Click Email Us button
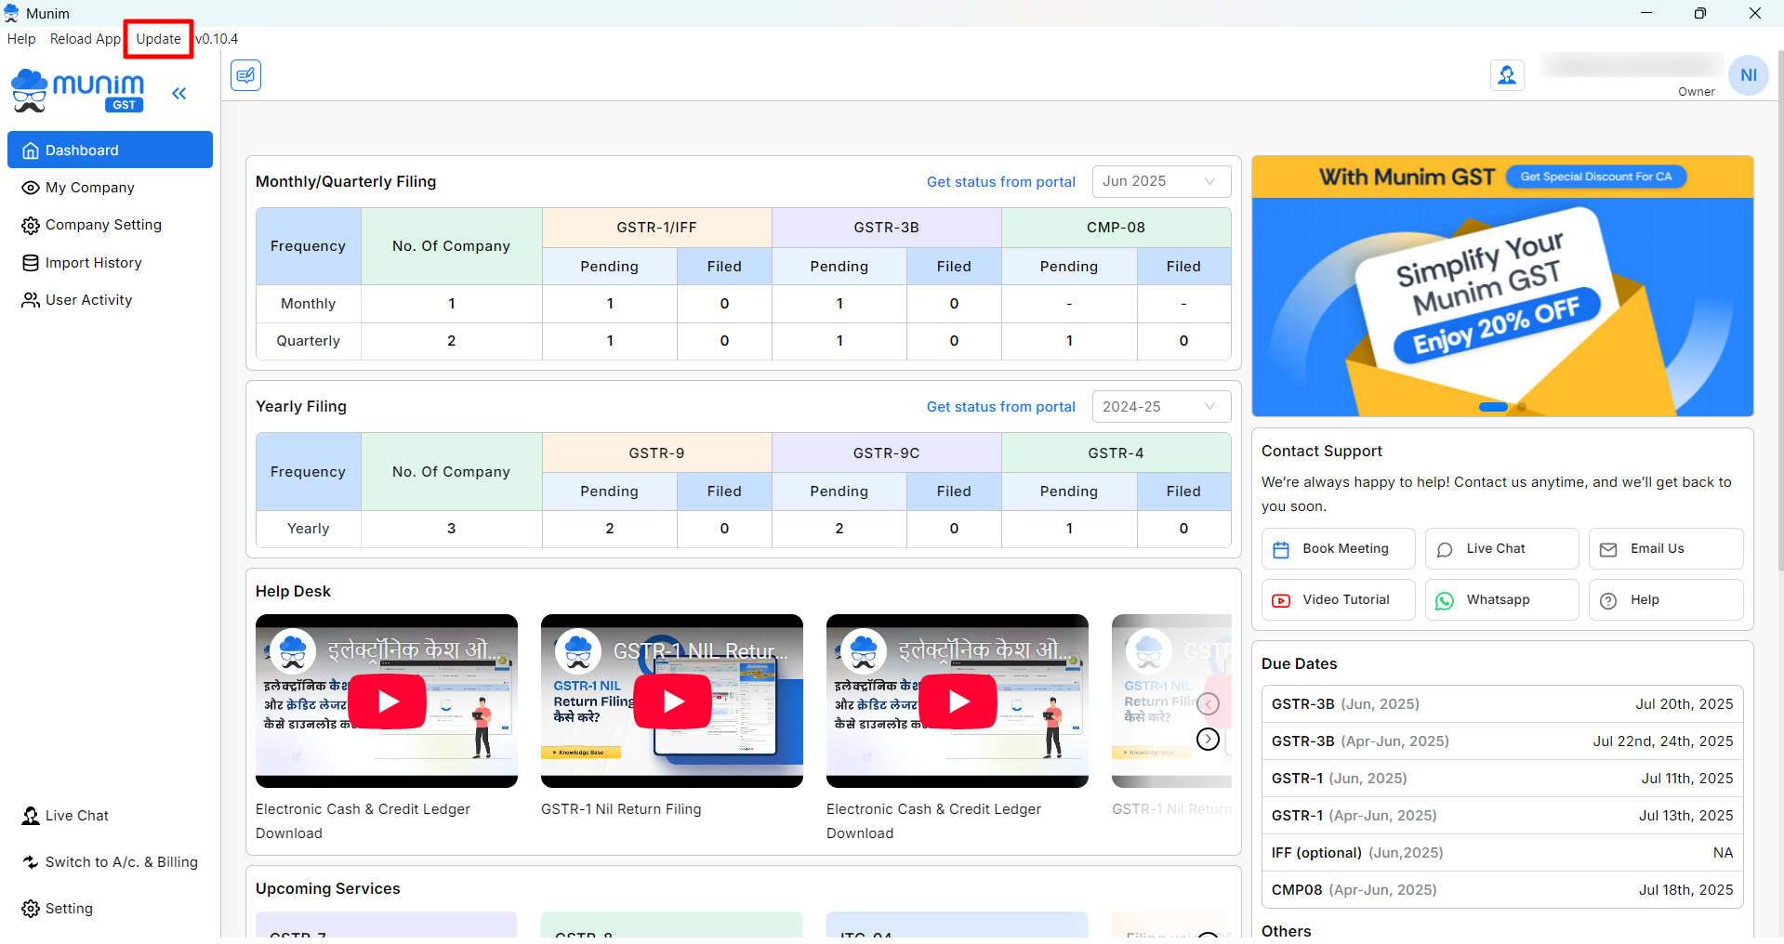This screenshot has width=1784, height=944. (x=1665, y=548)
